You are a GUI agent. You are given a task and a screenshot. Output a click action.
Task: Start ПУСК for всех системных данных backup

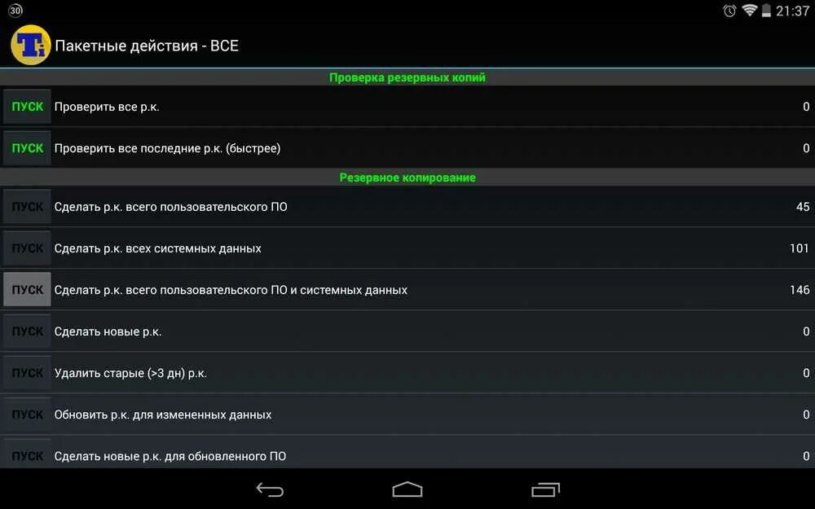27,248
